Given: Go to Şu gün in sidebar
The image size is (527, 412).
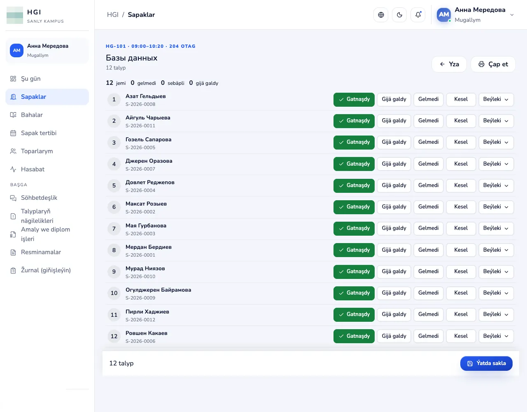Looking at the screenshot, I should coord(47,79).
